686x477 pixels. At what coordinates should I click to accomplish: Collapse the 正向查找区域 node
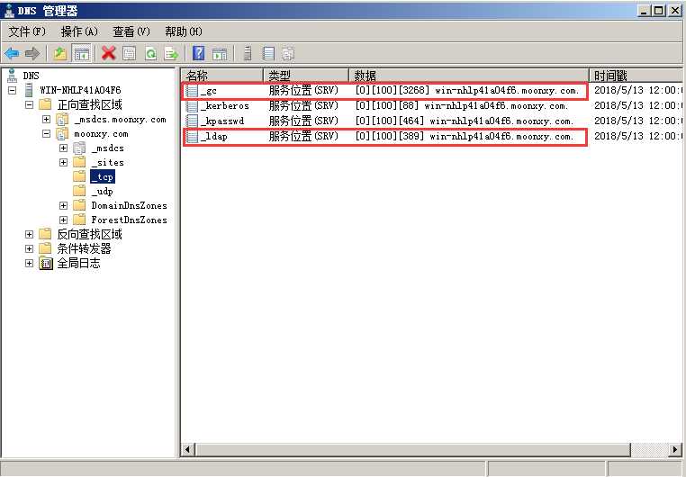click(x=29, y=105)
